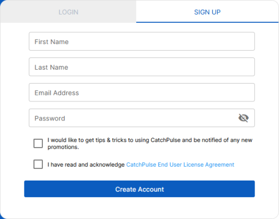Screen dimensions: 279x219
Task: Submit the form via the blue Create Account button
Action: [139, 189]
